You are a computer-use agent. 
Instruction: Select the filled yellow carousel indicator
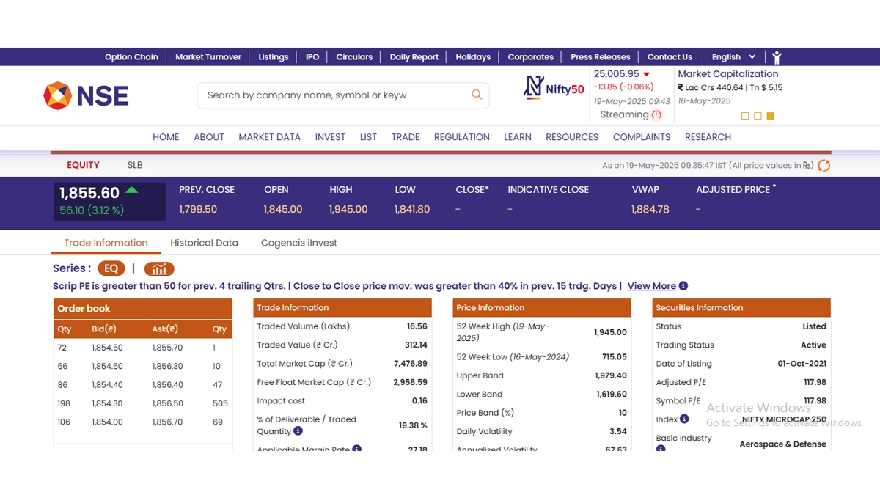tap(770, 116)
